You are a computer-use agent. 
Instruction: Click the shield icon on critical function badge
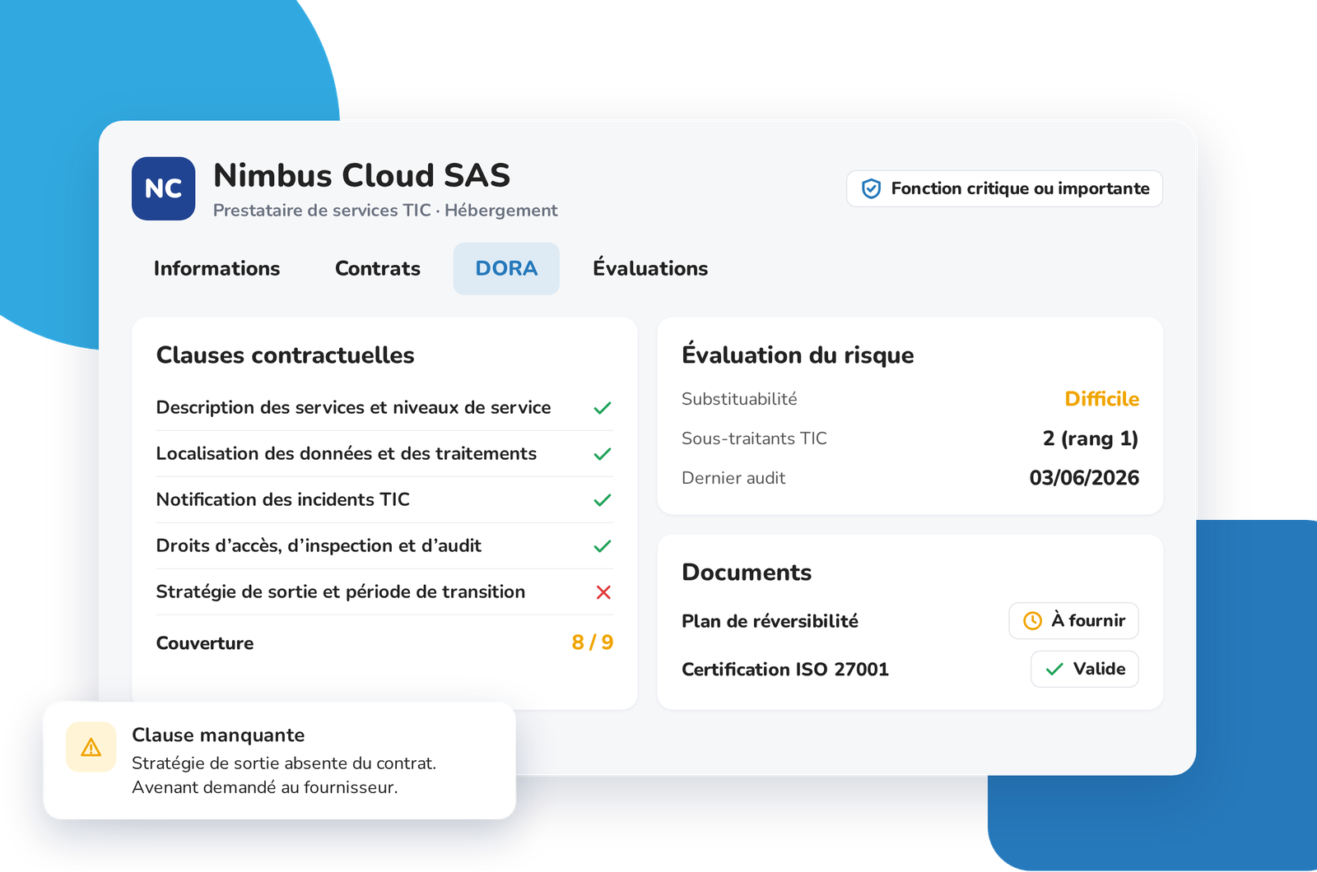click(871, 189)
